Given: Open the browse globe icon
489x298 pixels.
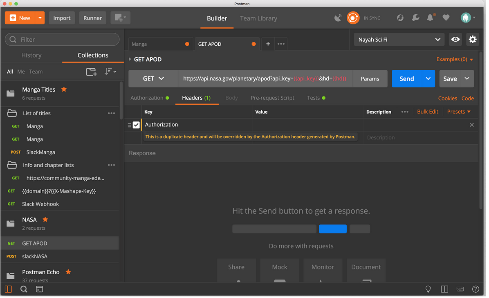Looking at the screenshot, I should (x=400, y=18).
